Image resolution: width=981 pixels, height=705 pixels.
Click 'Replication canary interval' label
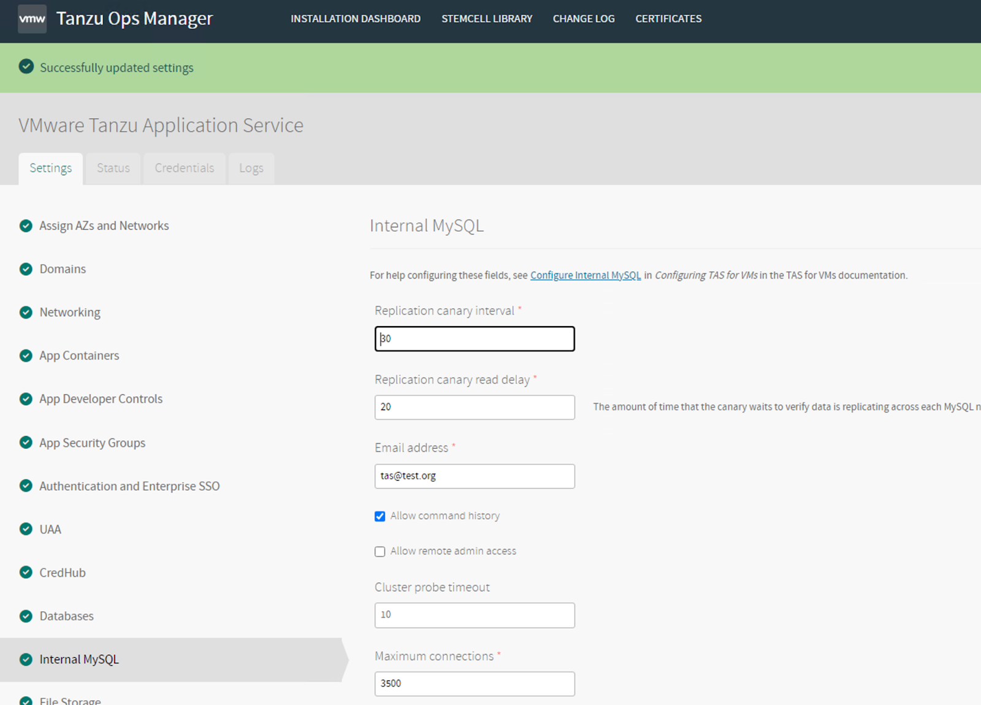click(445, 311)
